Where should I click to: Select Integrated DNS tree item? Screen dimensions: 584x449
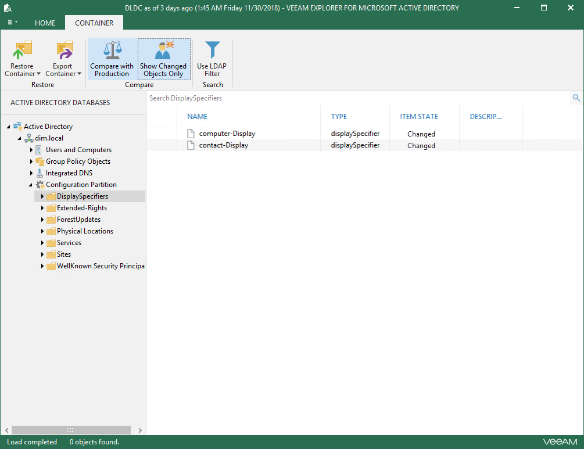(x=69, y=173)
